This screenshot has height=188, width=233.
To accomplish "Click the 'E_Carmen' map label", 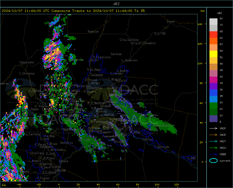I will 117,73.
